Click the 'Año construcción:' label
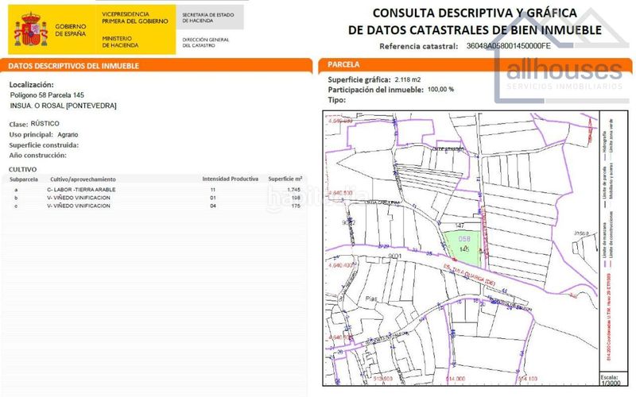 click(37, 155)
